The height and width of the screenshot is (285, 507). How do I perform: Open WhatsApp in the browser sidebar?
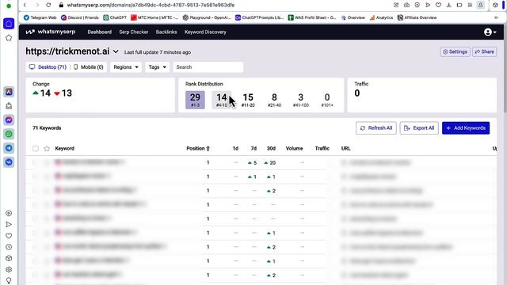9,134
